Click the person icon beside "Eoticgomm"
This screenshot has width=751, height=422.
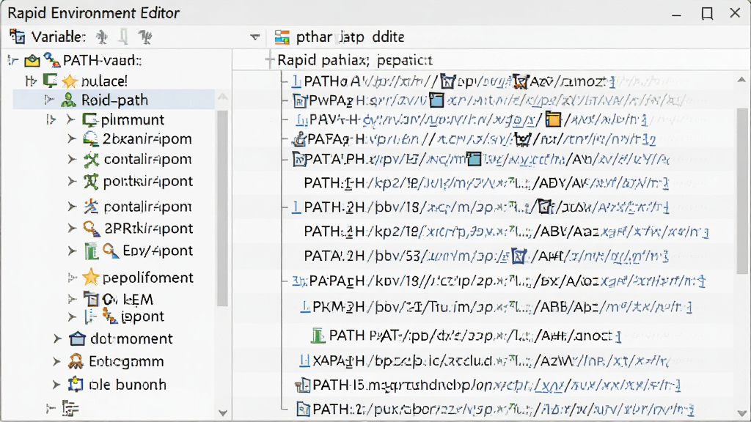76,361
